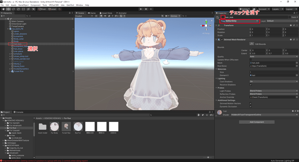The width and height of the screenshot is (299, 162).
Task: Open the GatoTool menu
Action: [x=70, y=5]
